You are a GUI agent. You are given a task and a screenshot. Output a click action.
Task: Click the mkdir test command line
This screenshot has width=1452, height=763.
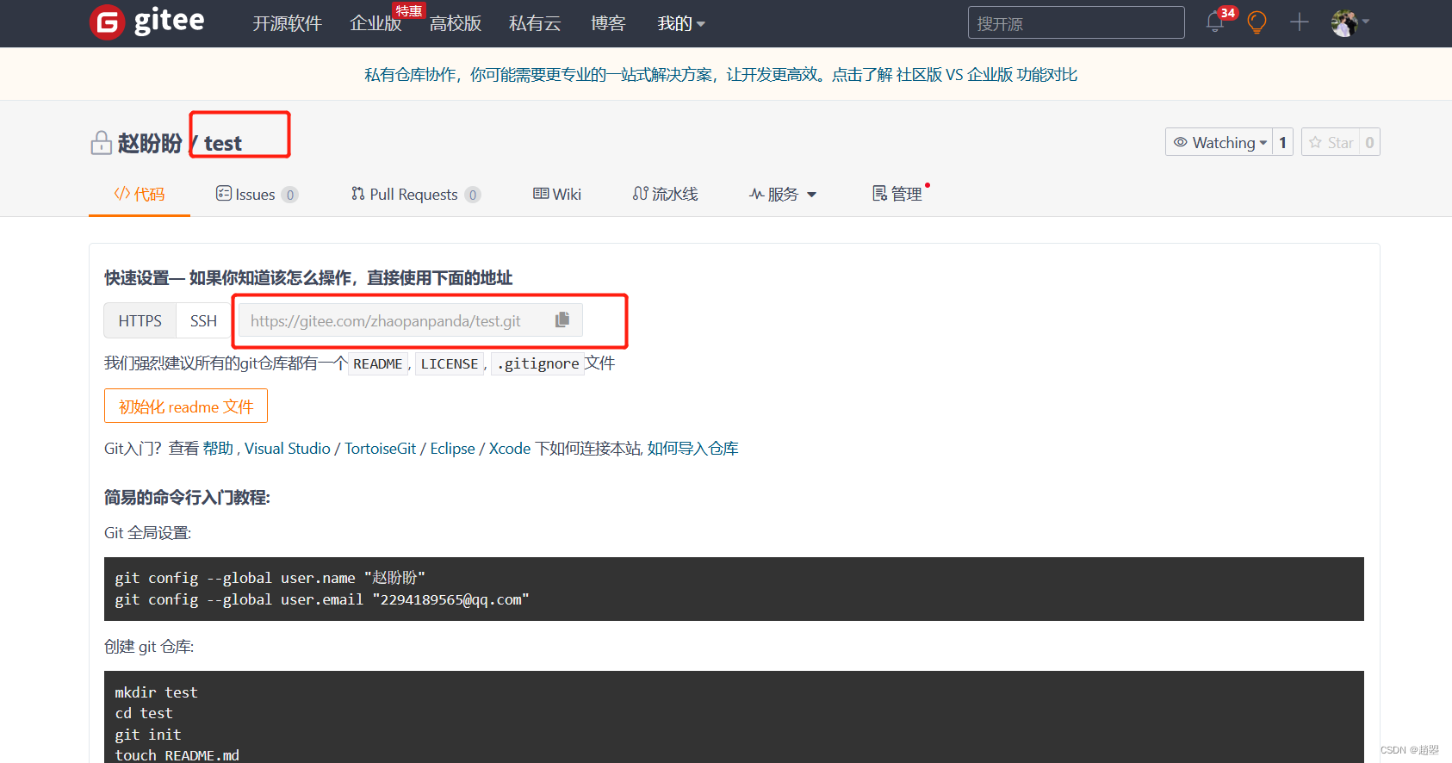[156, 692]
